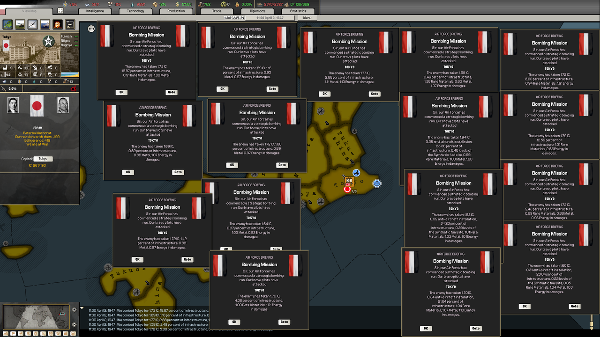600x337 pixels.
Task: Select neighboring province Niigat
Action: pyautogui.click(x=66, y=40)
